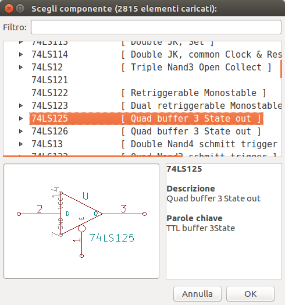The image size is (285, 305).
Task: Click the vertical scrollbar thumb in list
Action: tap(281, 69)
